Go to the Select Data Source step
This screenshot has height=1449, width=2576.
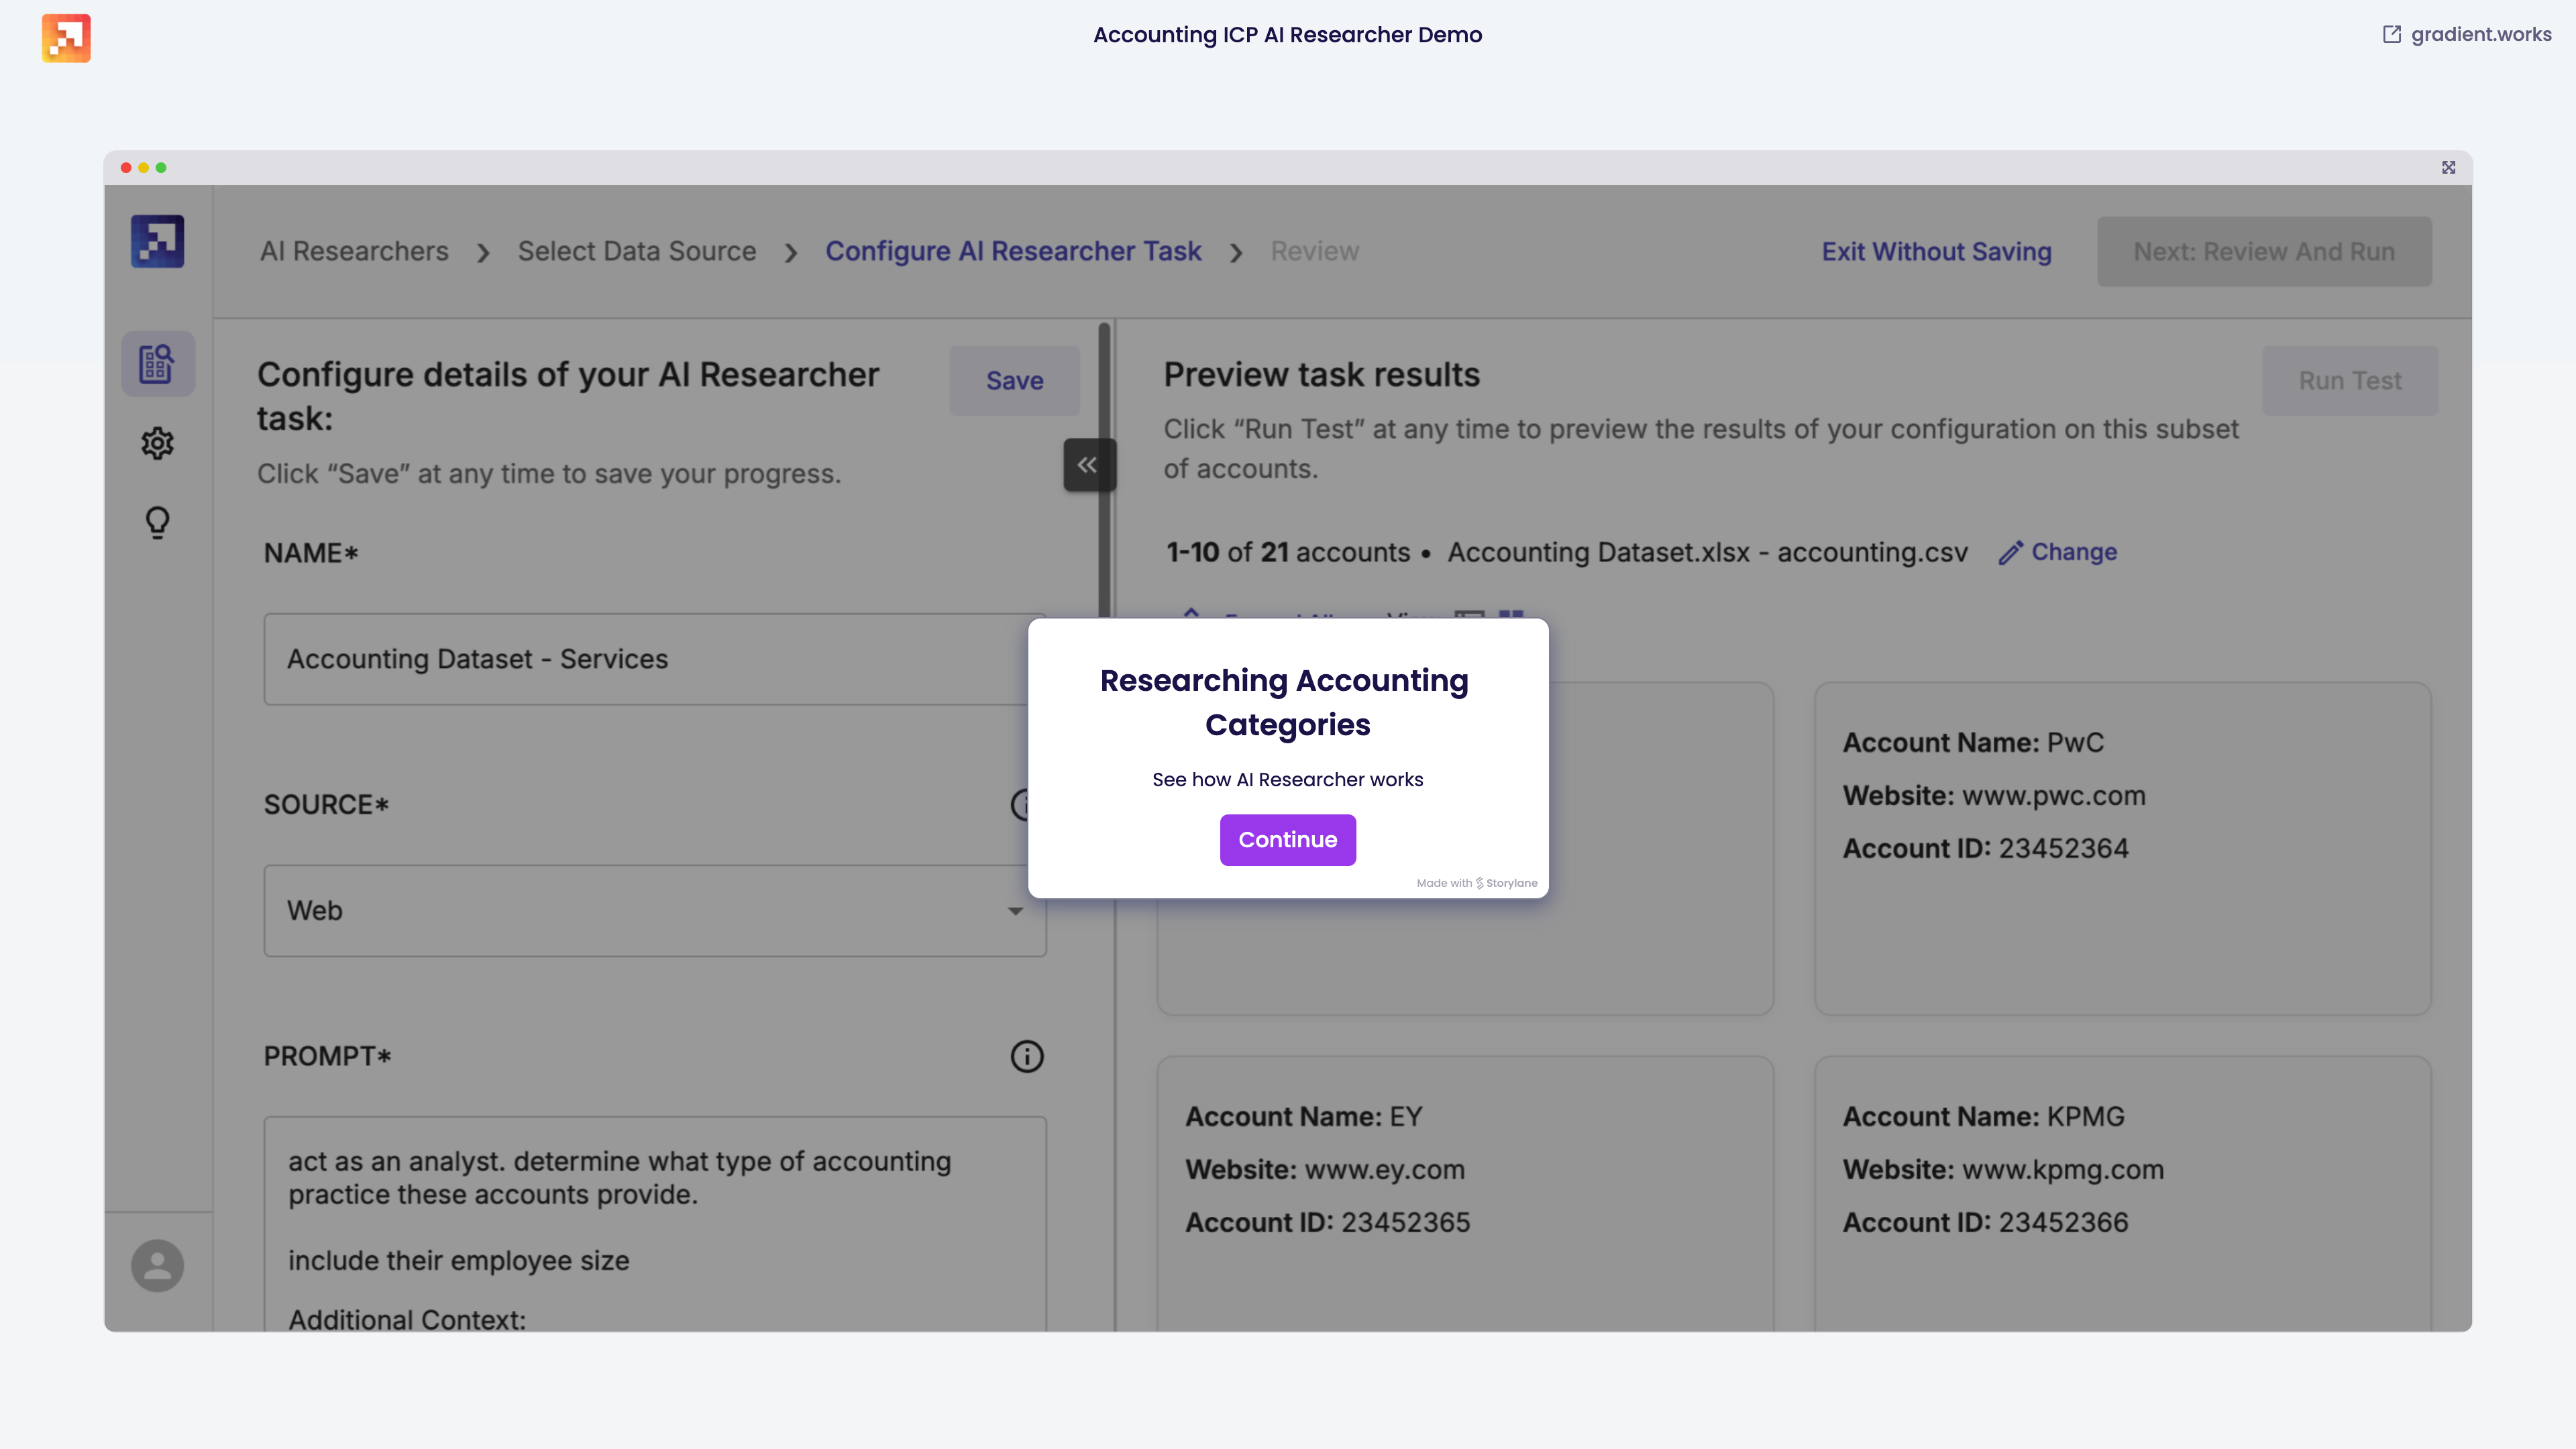coord(637,251)
